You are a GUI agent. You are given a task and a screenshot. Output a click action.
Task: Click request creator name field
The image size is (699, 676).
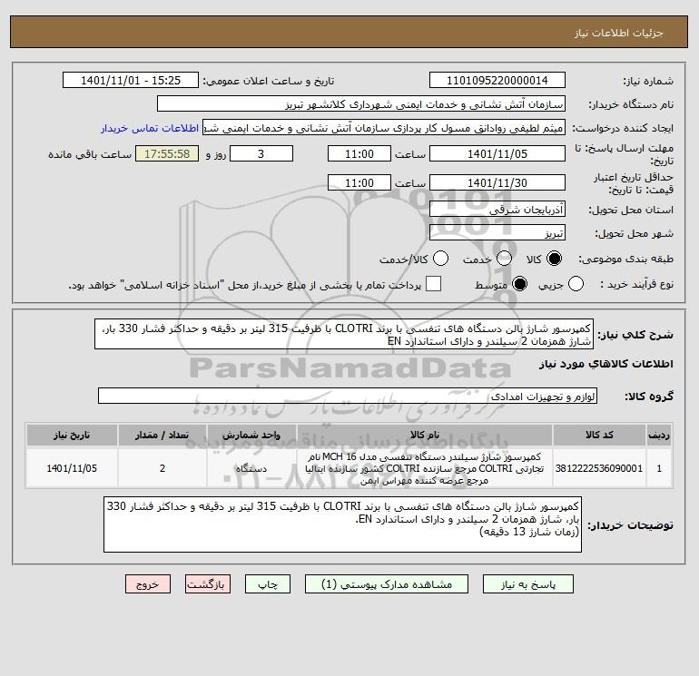(x=384, y=128)
